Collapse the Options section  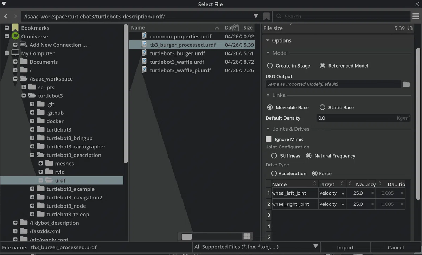(x=268, y=40)
